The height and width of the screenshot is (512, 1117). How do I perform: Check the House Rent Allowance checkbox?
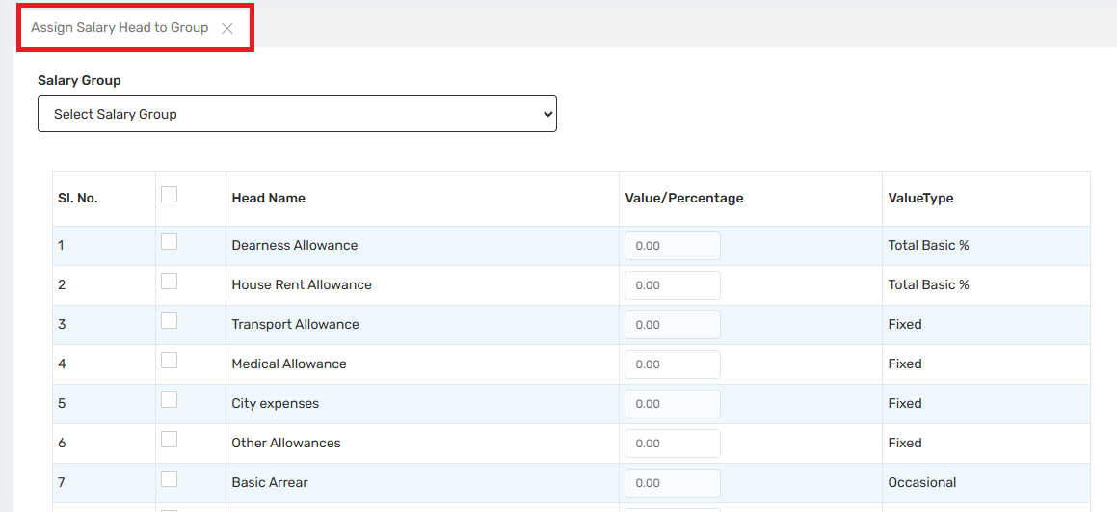[169, 282]
